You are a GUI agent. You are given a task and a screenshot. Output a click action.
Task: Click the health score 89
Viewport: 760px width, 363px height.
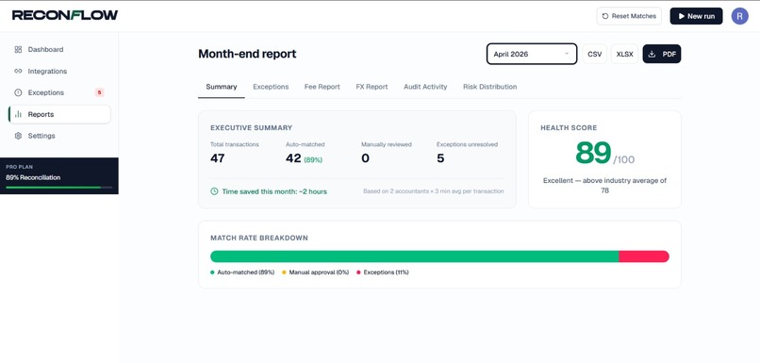pyautogui.click(x=593, y=153)
